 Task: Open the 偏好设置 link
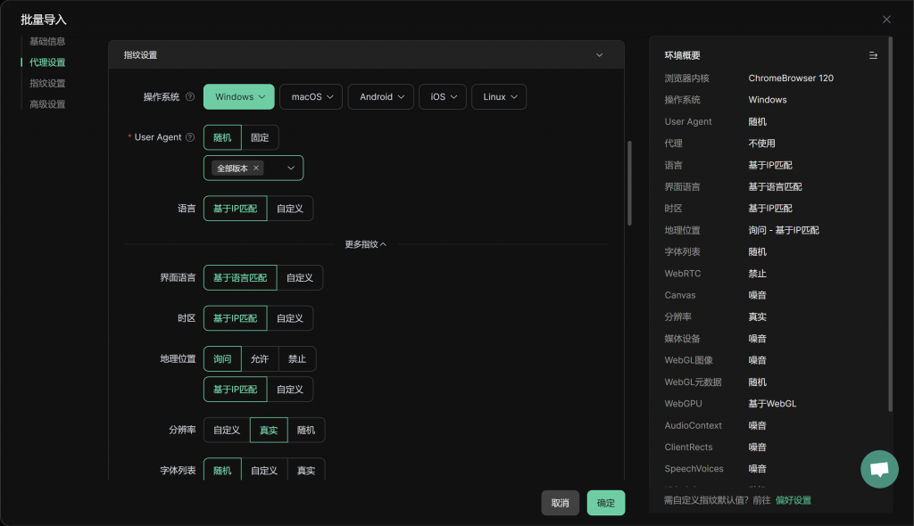click(x=794, y=500)
